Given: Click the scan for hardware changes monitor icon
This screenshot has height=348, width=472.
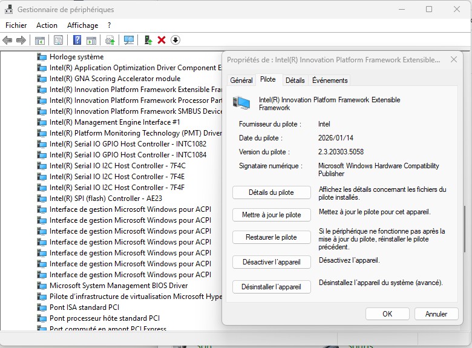Looking at the screenshot, I should point(128,40).
